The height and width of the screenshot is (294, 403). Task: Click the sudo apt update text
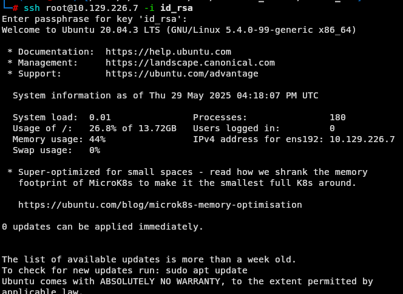(x=206, y=270)
